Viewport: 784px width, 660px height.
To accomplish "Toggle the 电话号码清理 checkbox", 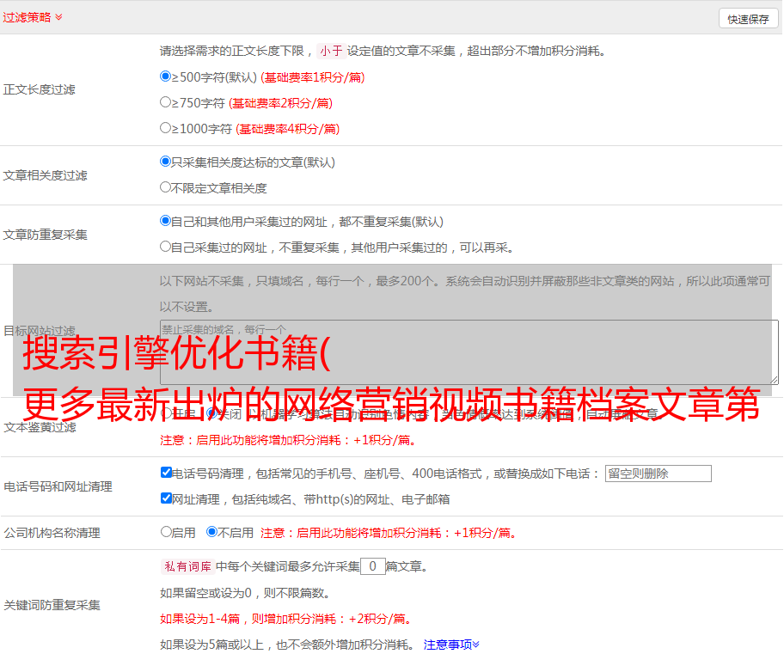I will (x=167, y=473).
